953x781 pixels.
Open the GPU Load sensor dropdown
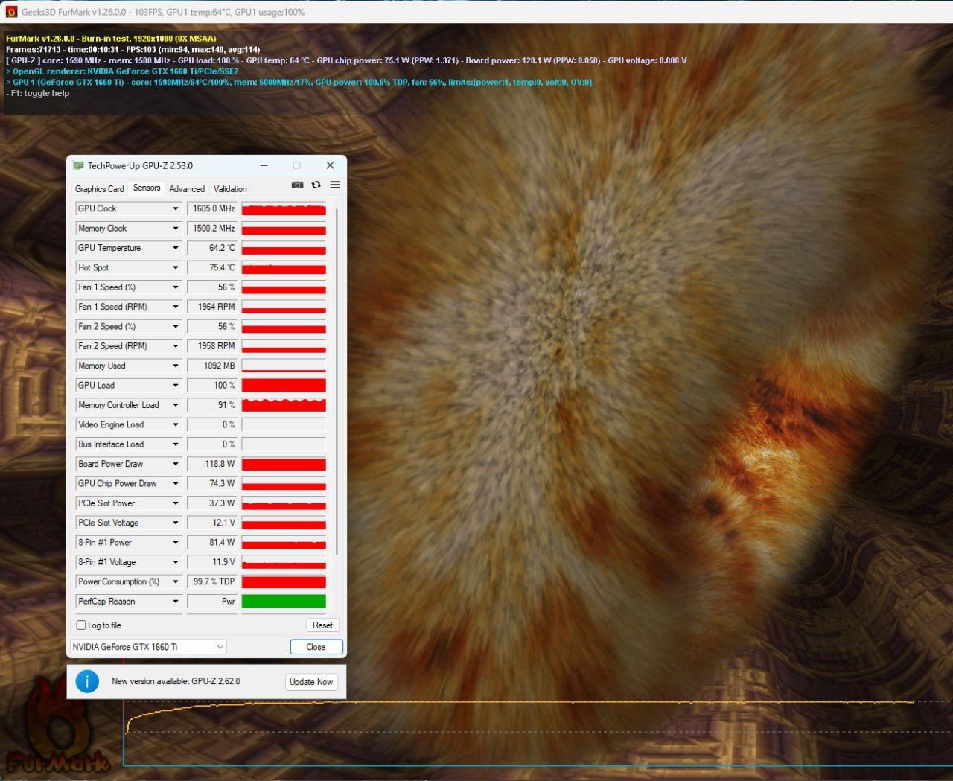click(x=176, y=386)
